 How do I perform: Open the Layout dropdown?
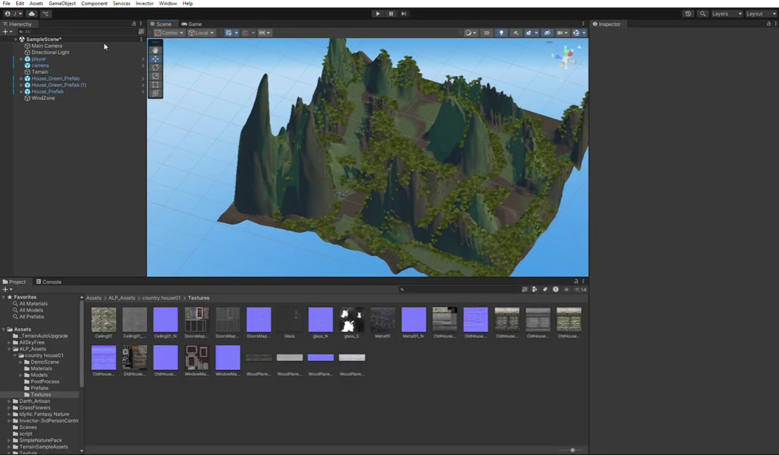[x=761, y=13]
